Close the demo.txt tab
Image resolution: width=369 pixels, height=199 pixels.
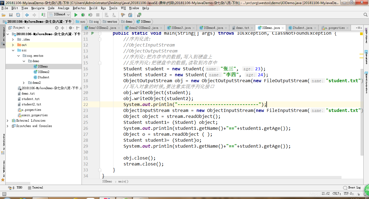[252, 28]
